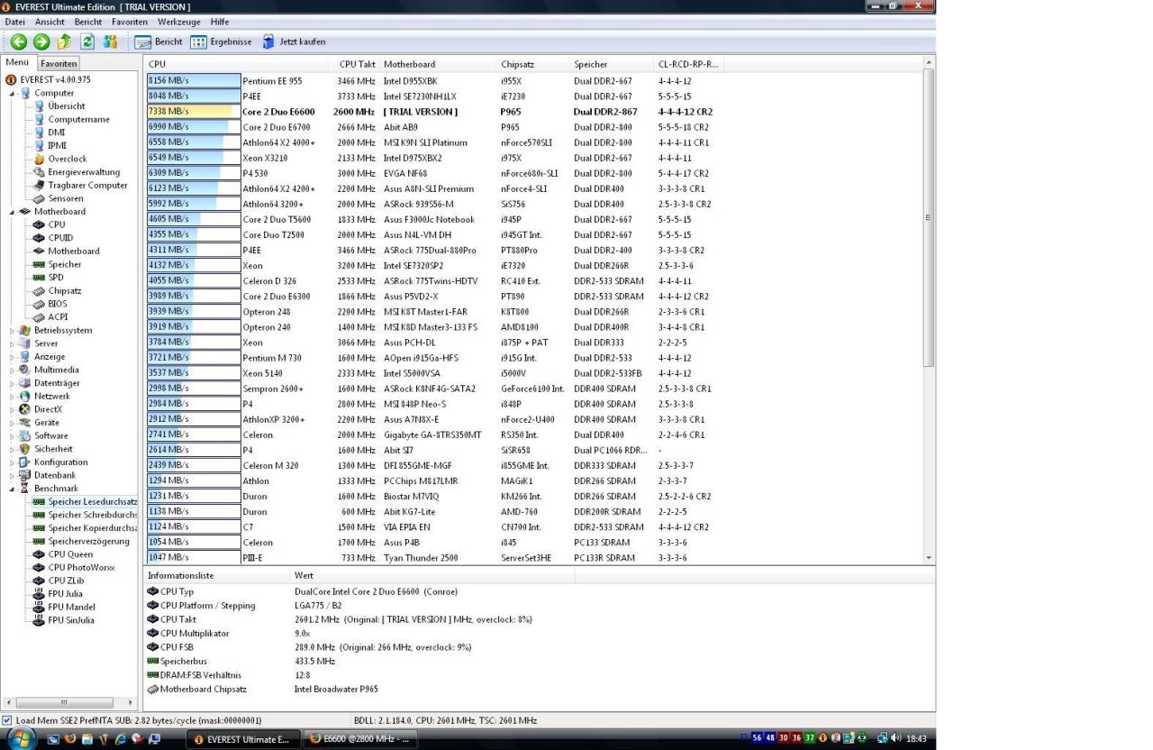Sort by the Chipsatz column header

[x=534, y=64]
